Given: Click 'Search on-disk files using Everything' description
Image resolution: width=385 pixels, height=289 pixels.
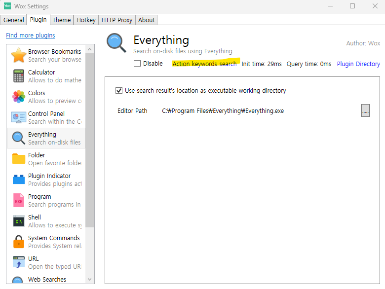Looking at the screenshot, I should pyautogui.click(x=183, y=51).
